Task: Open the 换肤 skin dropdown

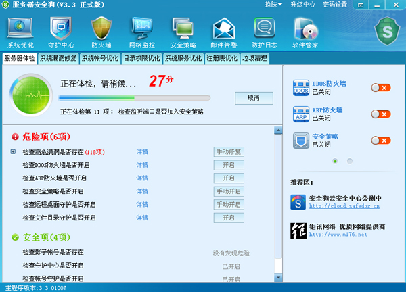Action: pos(273,5)
